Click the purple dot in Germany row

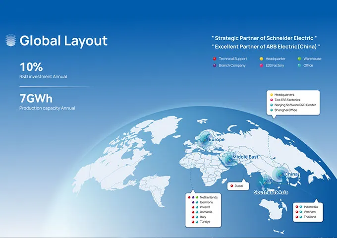193,202
